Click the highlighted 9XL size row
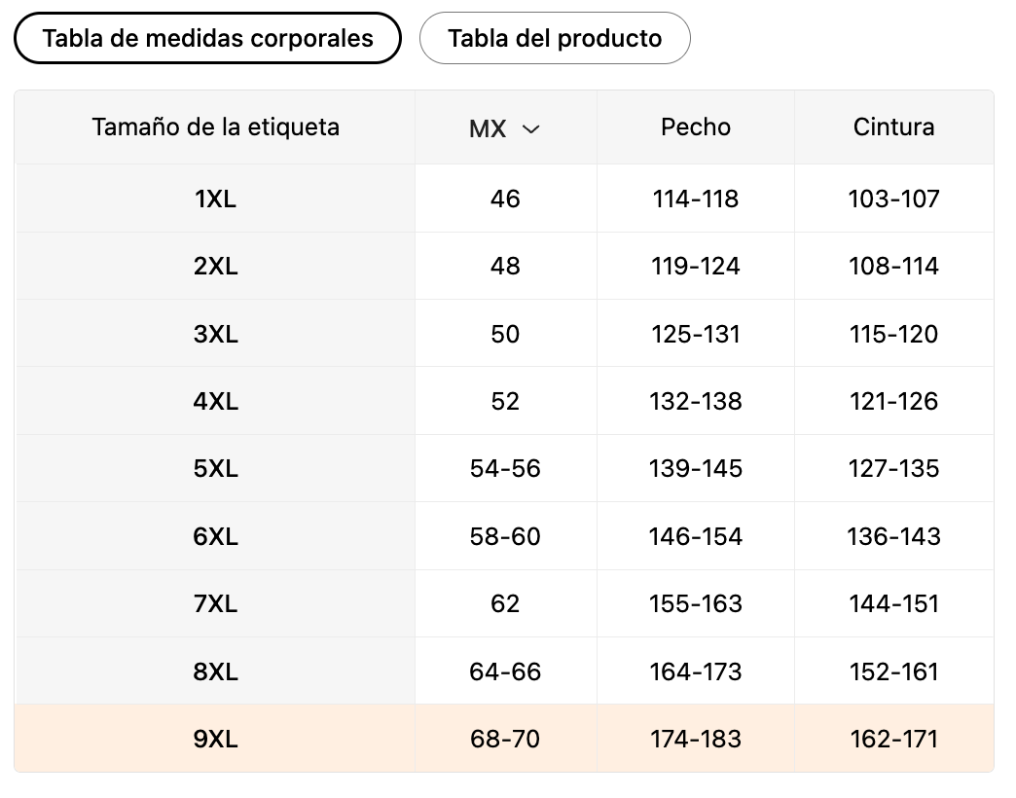This screenshot has width=1016, height=798. point(215,740)
